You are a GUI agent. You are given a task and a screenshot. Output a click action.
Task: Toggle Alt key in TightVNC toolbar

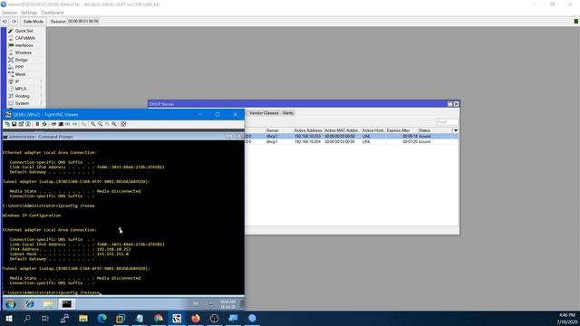coord(74,124)
